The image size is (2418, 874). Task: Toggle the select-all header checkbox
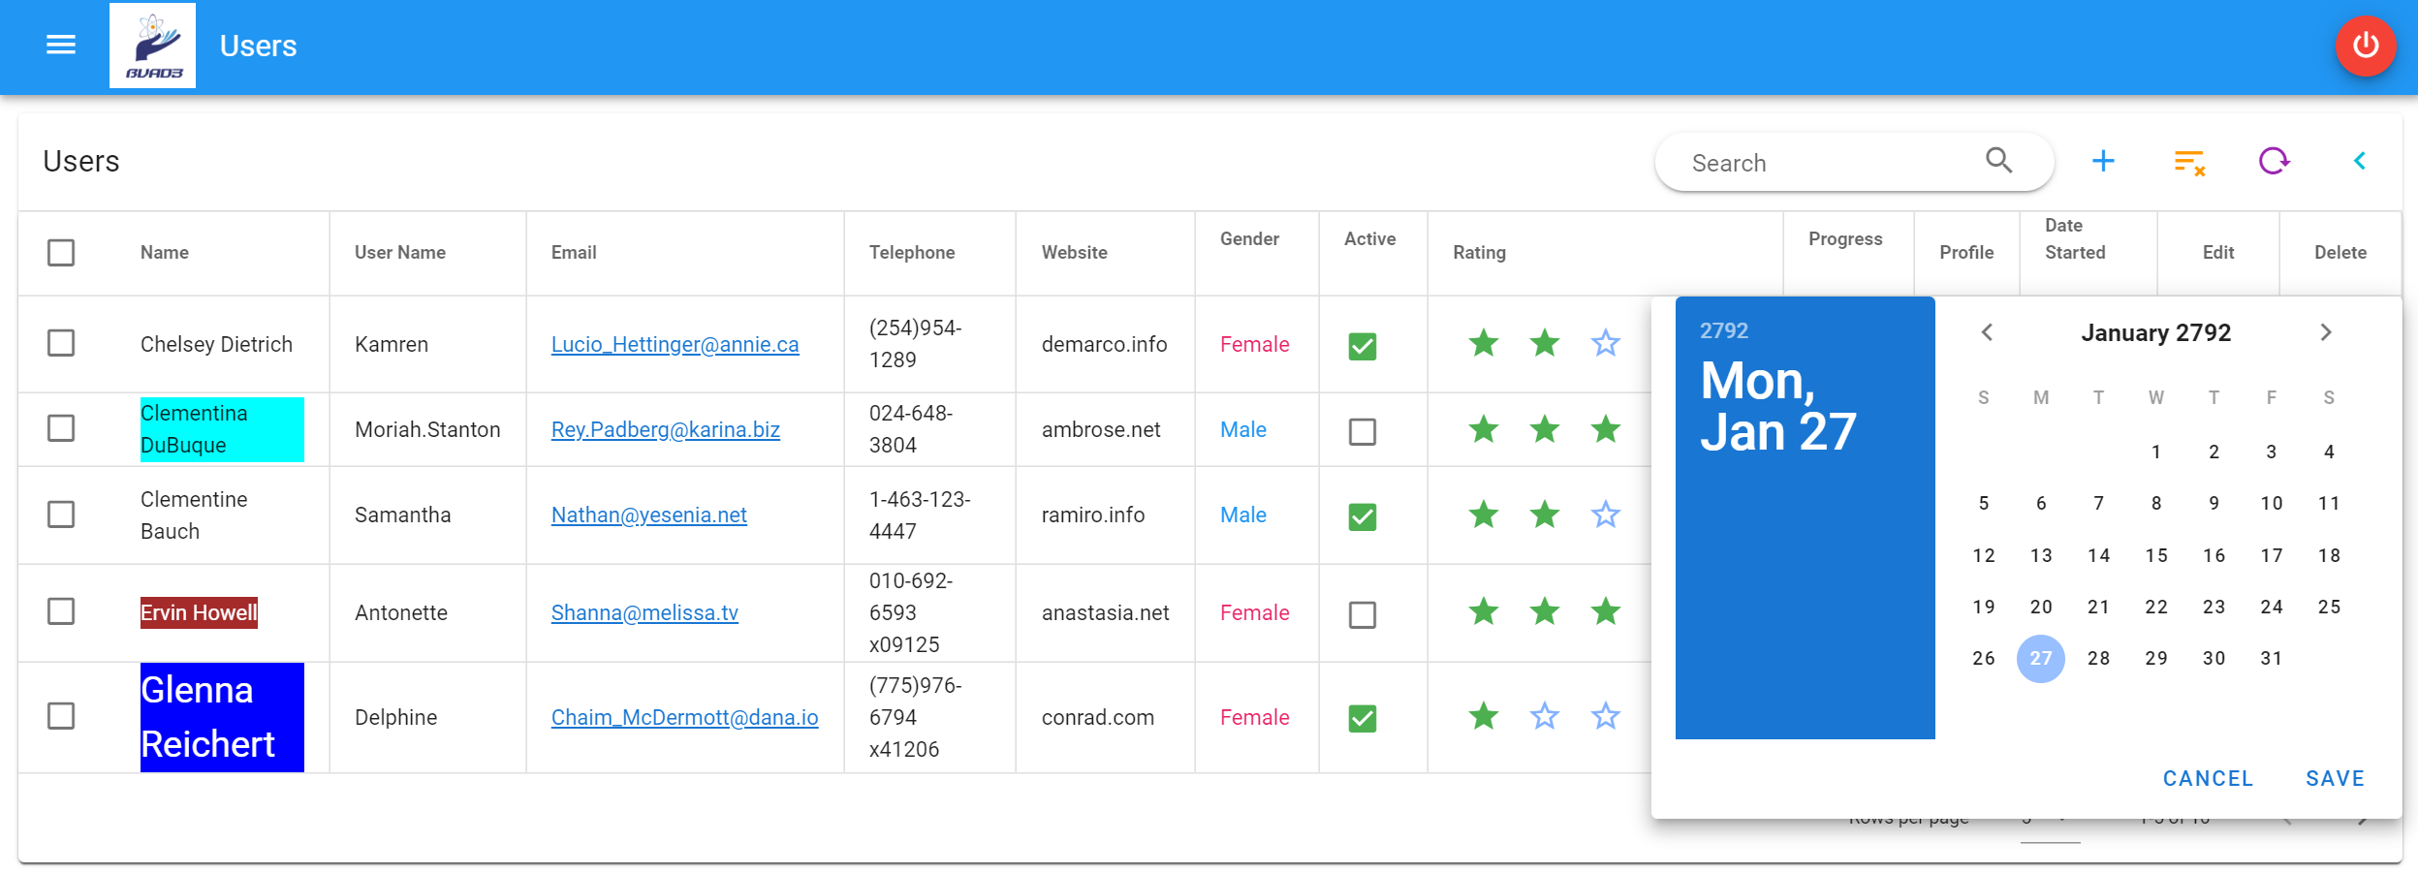tap(61, 253)
